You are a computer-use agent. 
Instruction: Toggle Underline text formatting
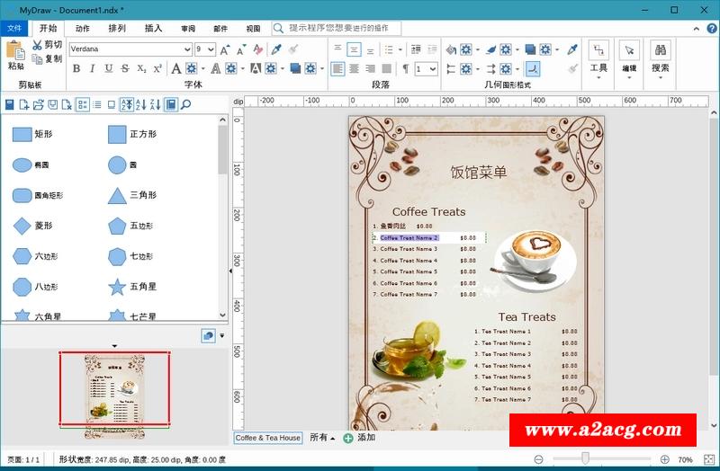[x=109, y=68]
